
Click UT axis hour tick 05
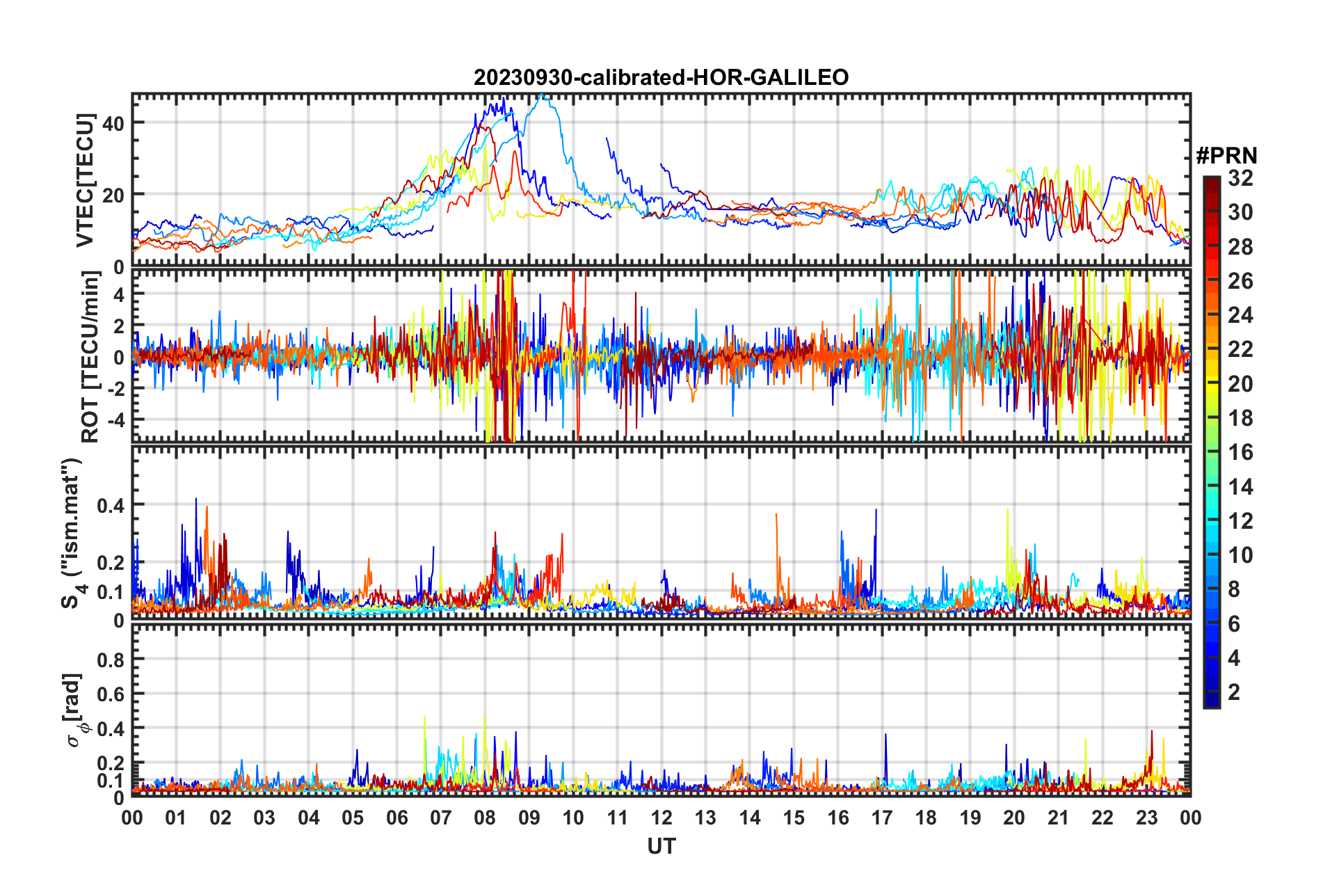coord(353,818)
